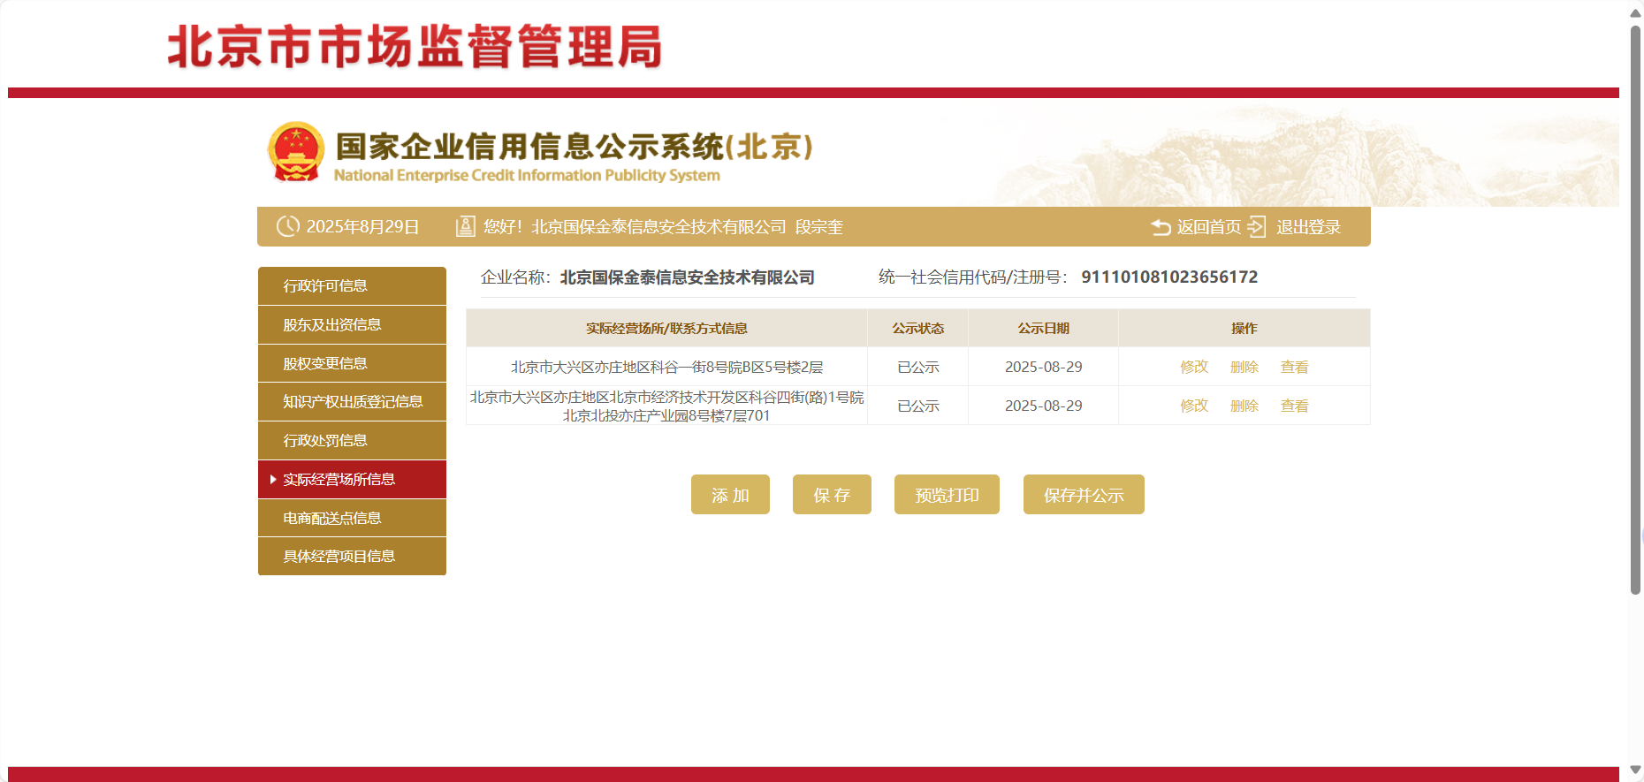
Task: Click the English subtitle National Enterprise Credit Information Publicity System
Action: coord(527,175)
